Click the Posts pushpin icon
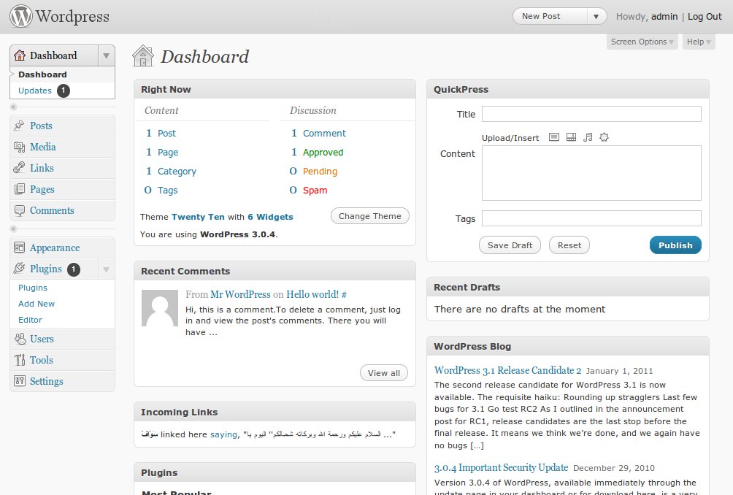733x495 pixels. [x=19, y=126]
